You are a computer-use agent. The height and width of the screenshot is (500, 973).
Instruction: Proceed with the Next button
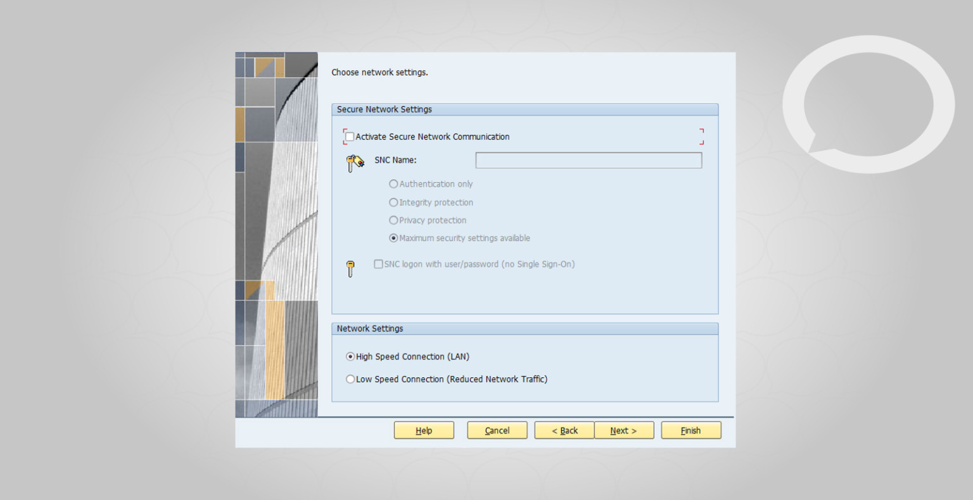(624, 430)
